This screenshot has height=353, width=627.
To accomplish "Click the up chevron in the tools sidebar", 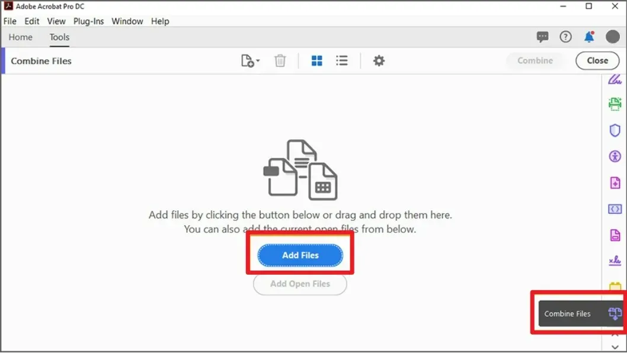I will pos(614,333).
